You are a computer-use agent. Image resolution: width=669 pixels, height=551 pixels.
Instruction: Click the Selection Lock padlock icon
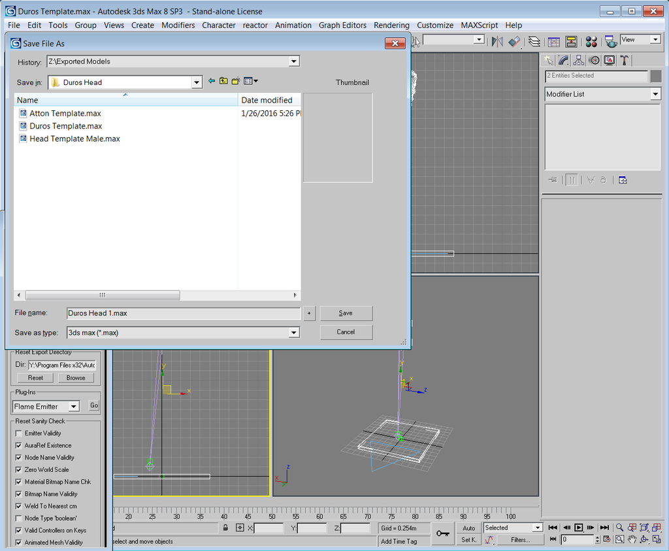pyautogui.click(x=225, y=528)
